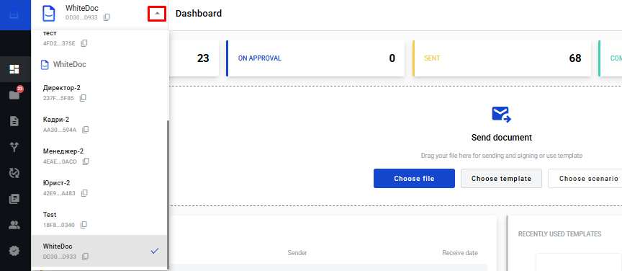Click the account list scrollbar
Image resolution: width=622 pixels, height=271 pixels.
coord(168,195)
